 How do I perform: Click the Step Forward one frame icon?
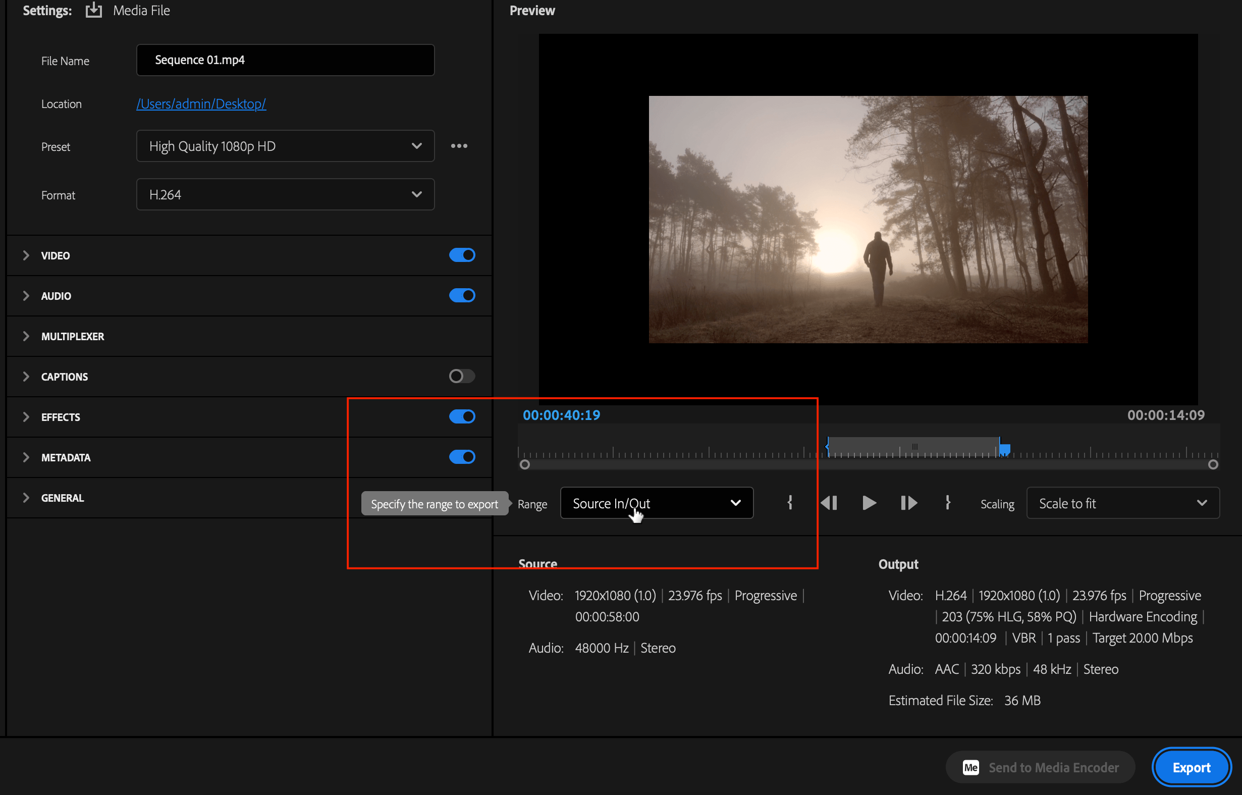coord(909,503)
